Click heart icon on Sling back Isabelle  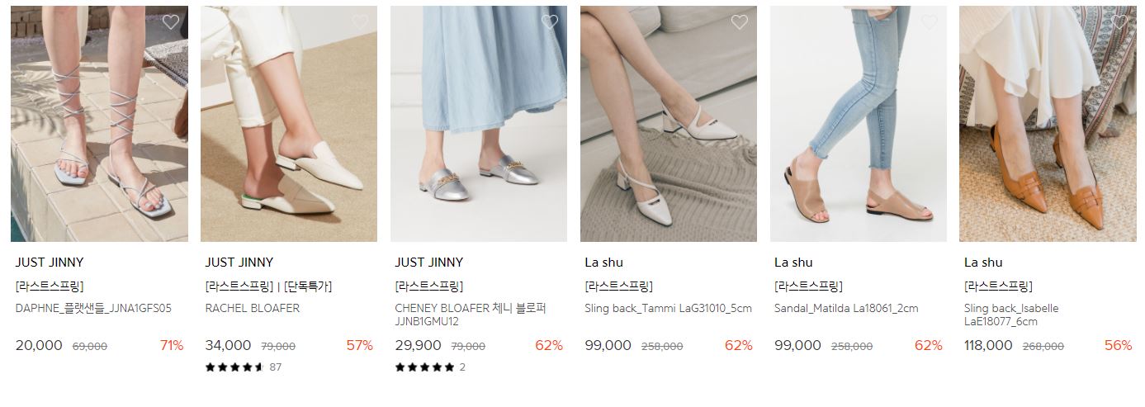click(x=1119, y=22)
